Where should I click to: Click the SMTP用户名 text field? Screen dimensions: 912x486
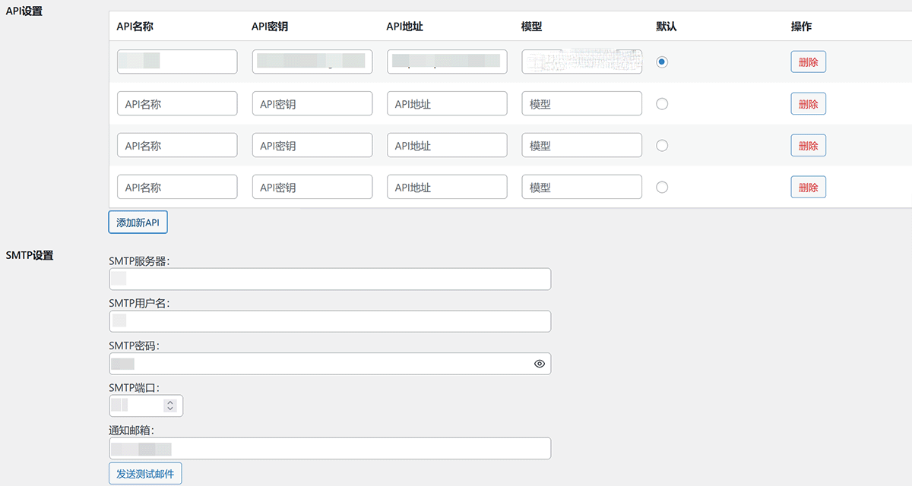pos(330,321)
